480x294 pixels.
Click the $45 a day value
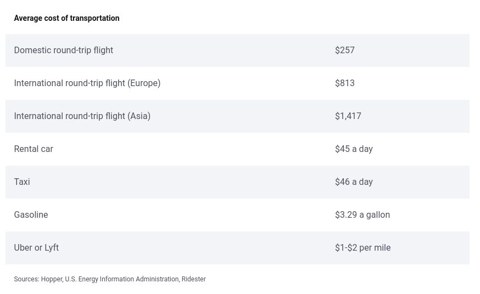(x=354, y=149)
